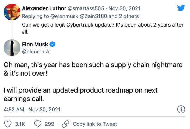The height and width of the screenshot is (129, 190).
Task: Show the '2 others' being replied to
Action: point(129,16)
